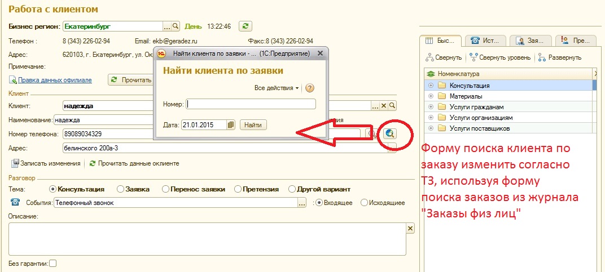This screenshot has height=272, width=605.
Task: Open the Пре... tab in right panel
Action: tap(575, 41)
